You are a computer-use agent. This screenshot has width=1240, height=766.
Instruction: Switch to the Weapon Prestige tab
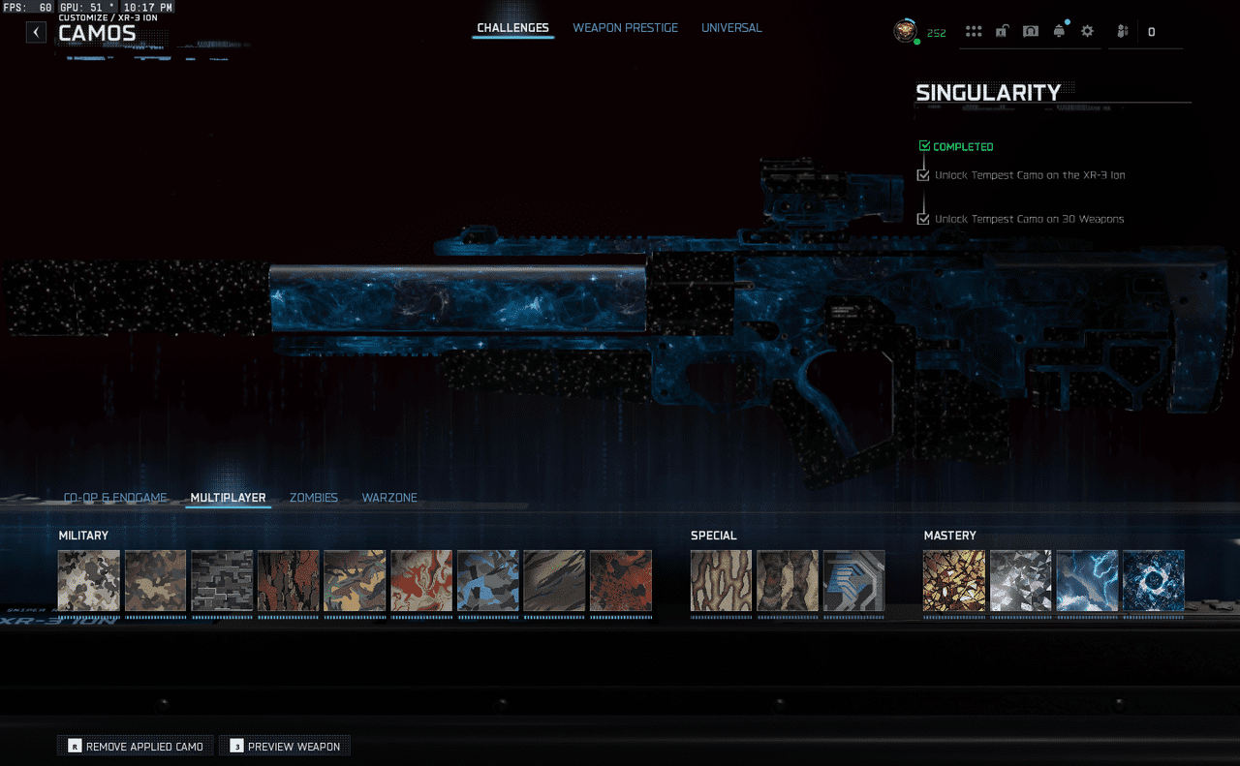point(625,28)
